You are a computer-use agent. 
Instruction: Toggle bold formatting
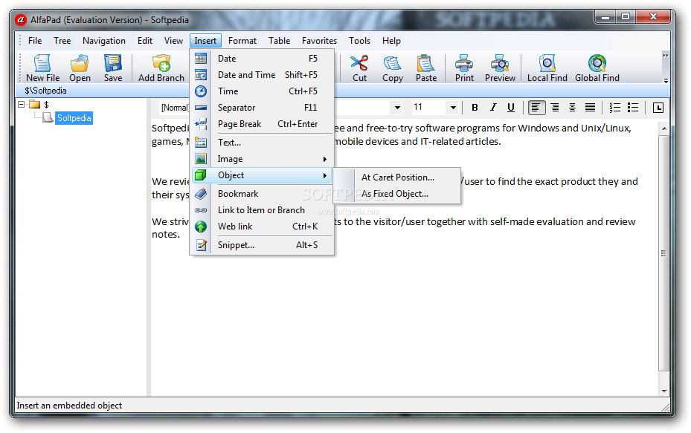(475, 108)
